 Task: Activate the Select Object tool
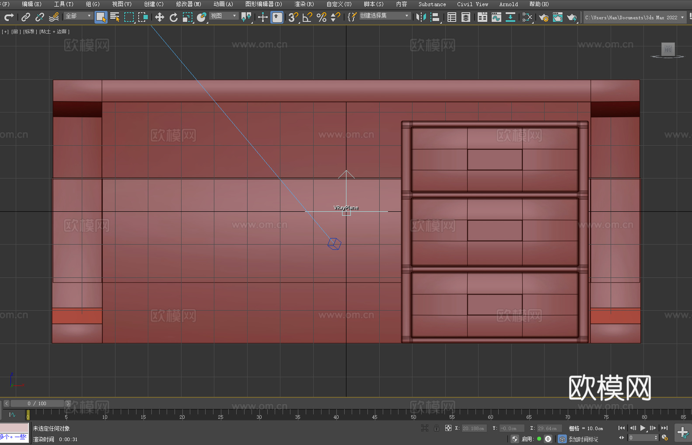tap(101, 17)
